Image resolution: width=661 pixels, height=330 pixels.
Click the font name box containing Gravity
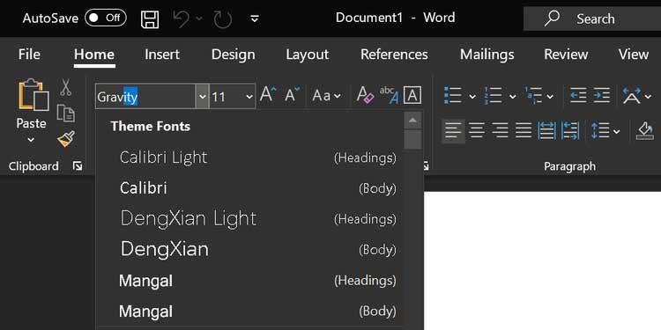tap(145, 97)
